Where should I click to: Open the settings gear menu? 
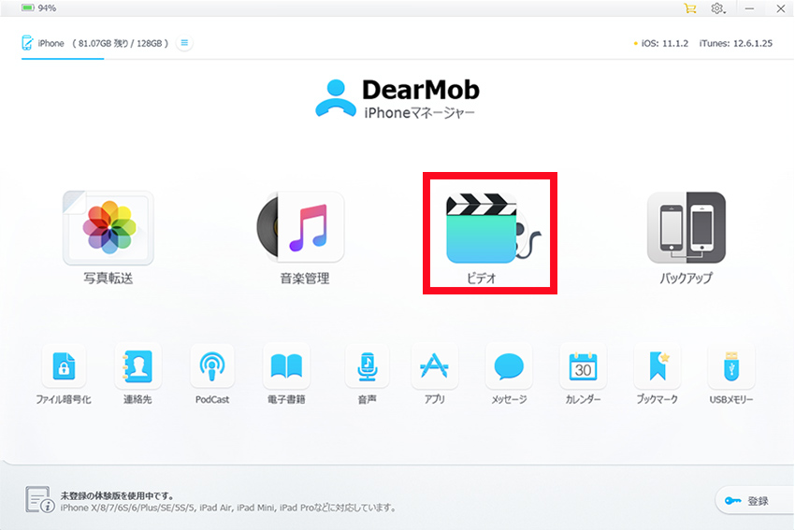pyautogui.click(x=717, y=8)
